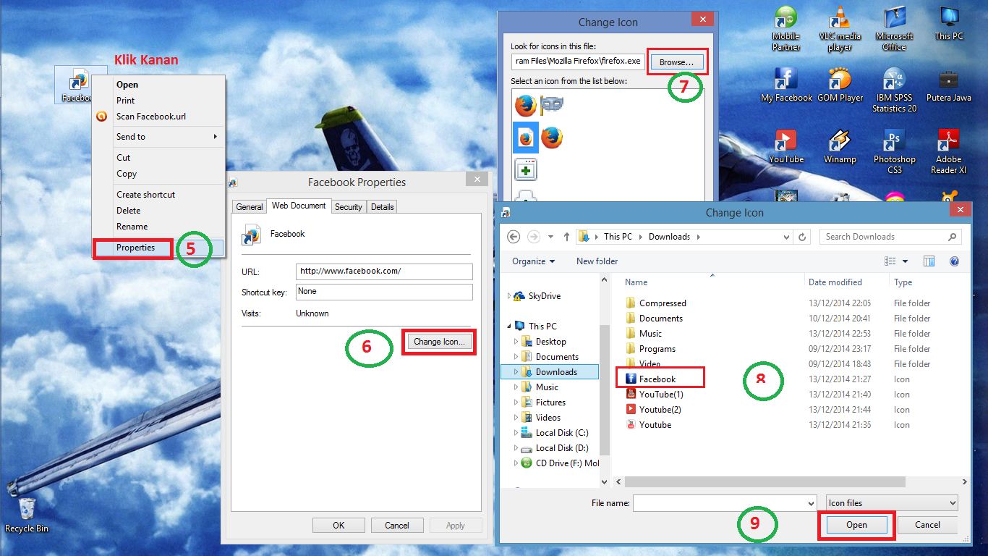Open the Mobile Partner desktop icon

click(785, 29)
